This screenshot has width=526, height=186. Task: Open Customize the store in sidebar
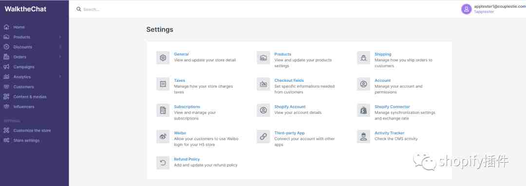[32, 130]
